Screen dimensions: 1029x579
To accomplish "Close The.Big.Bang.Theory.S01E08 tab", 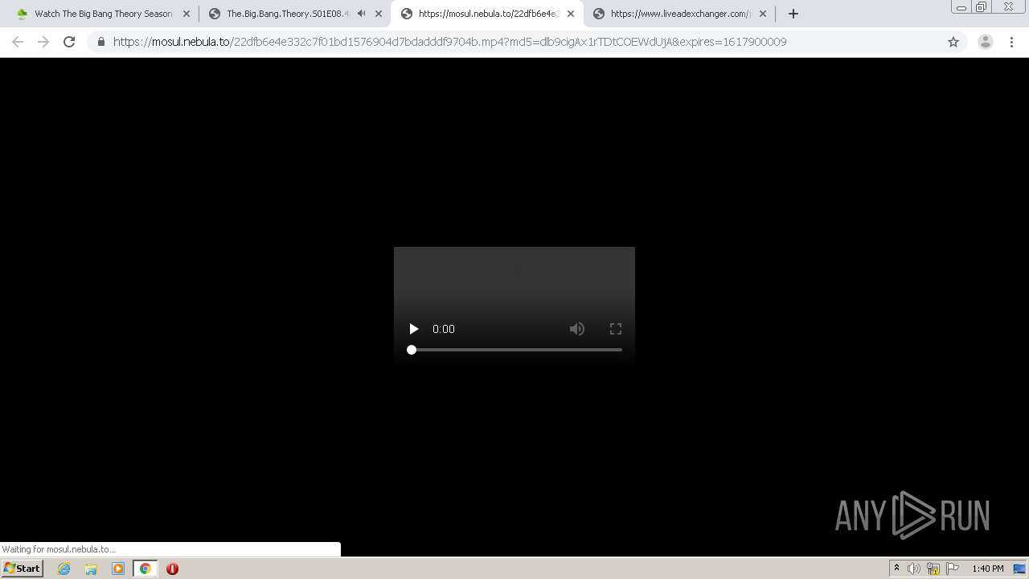I will tap(379, 14).
